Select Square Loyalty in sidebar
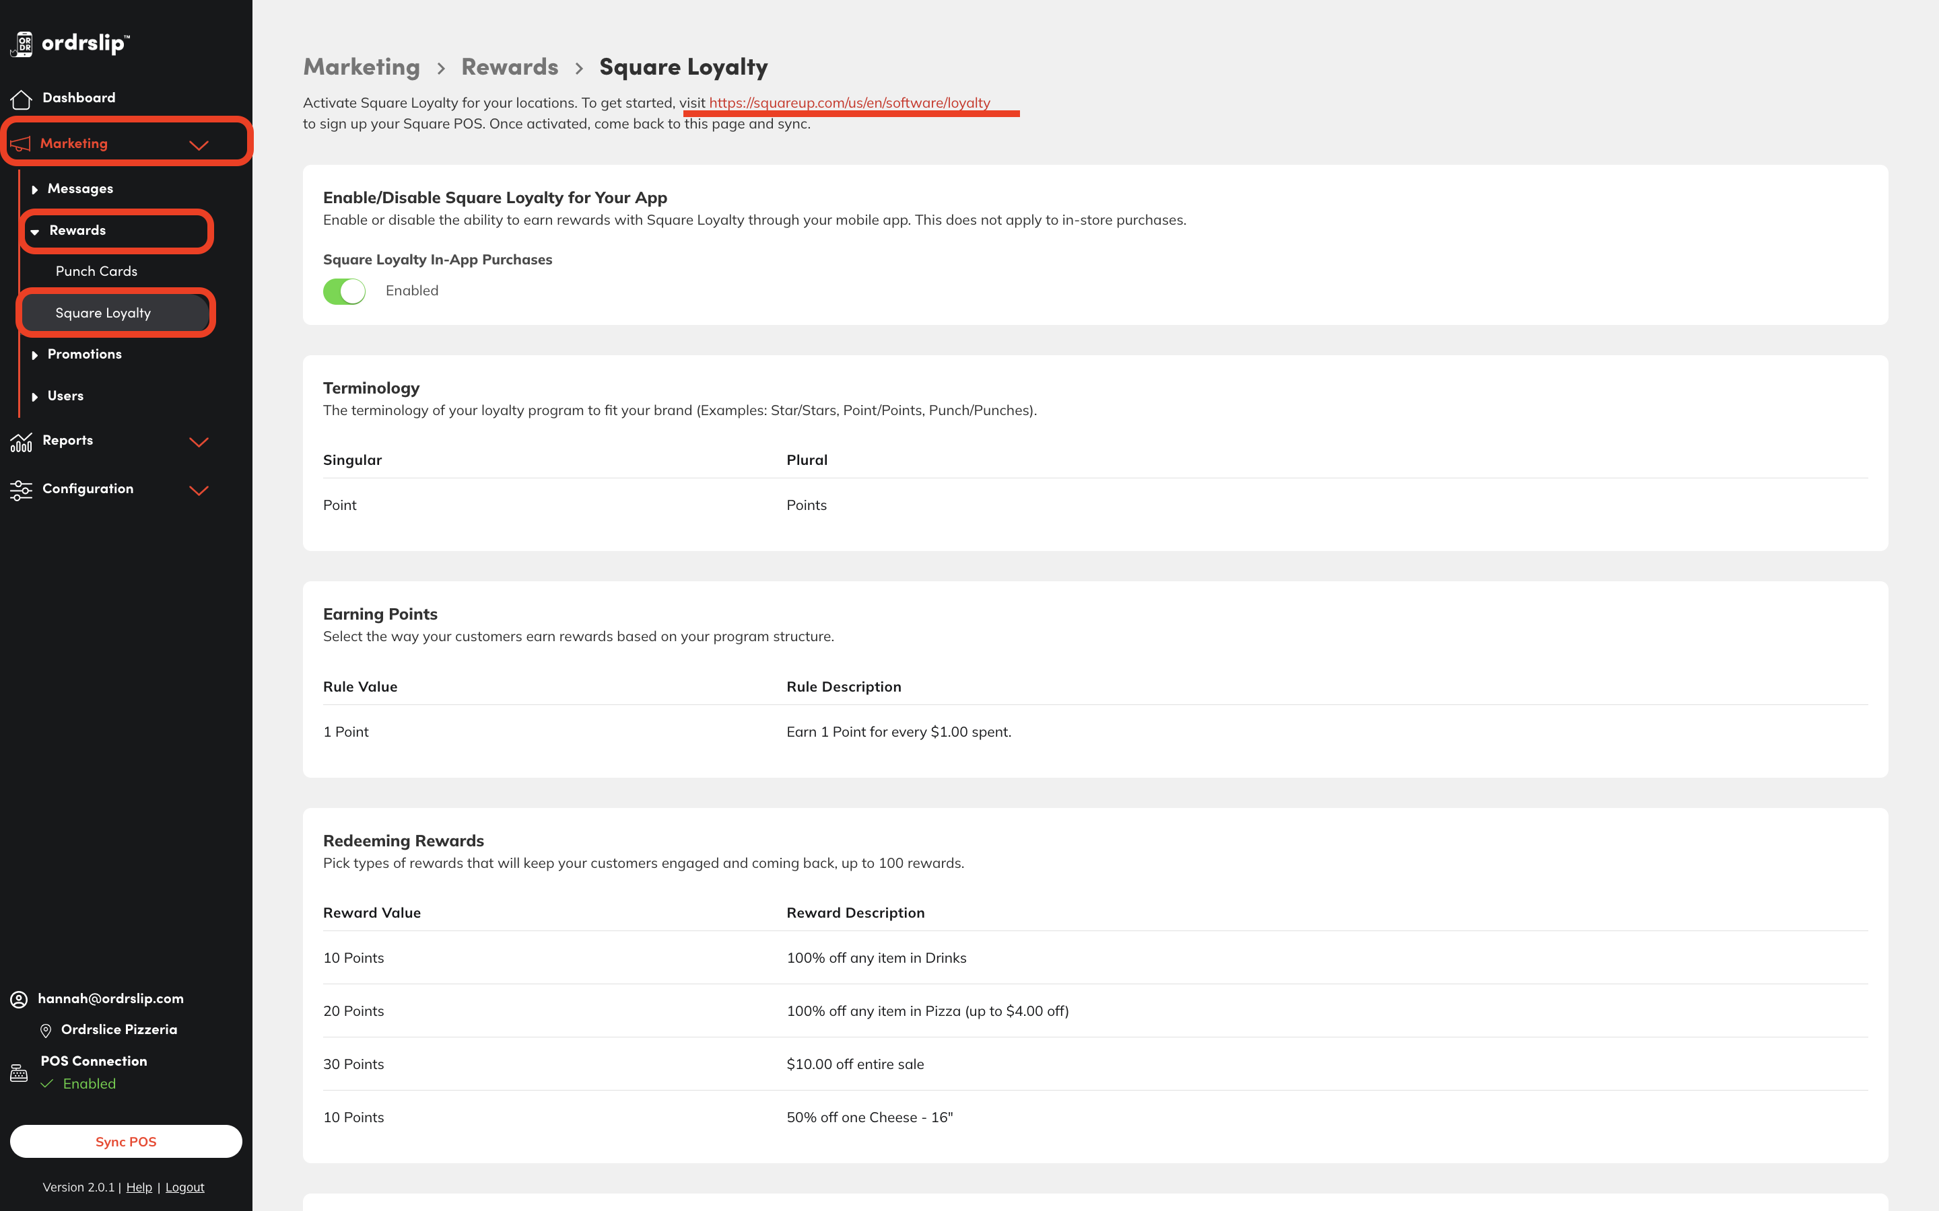This screenshot has height=1211, width=1939. (x=102, y=313)
